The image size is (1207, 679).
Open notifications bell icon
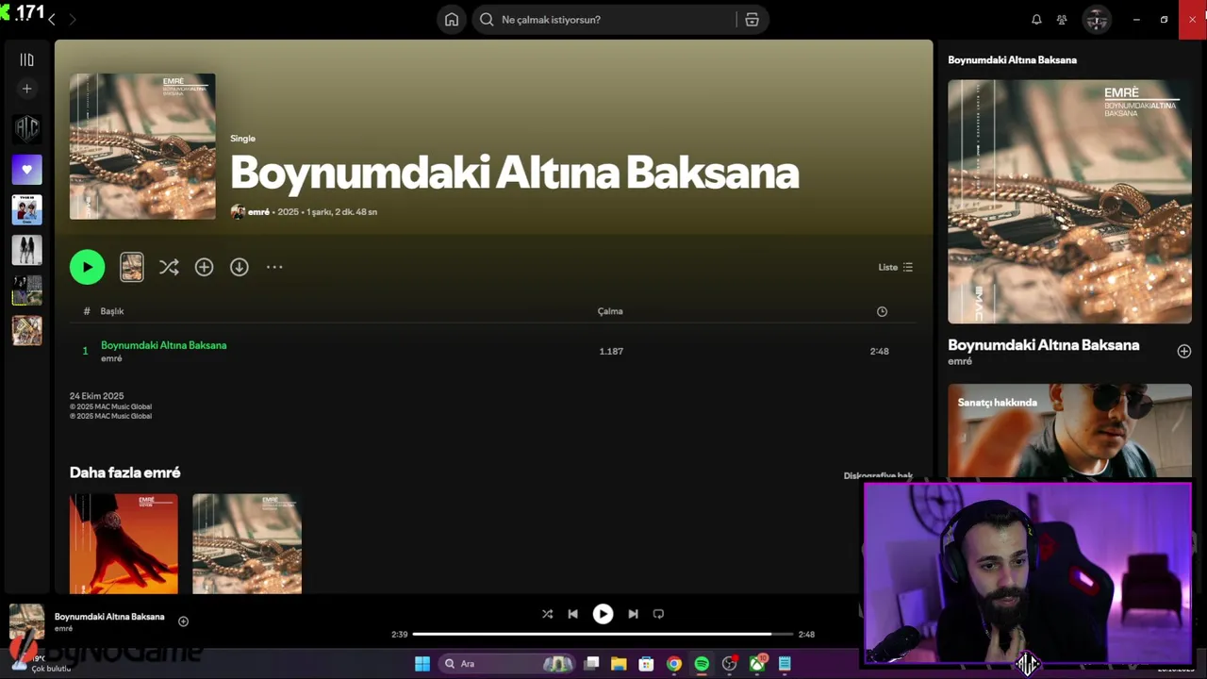(x=1036, y=19)
